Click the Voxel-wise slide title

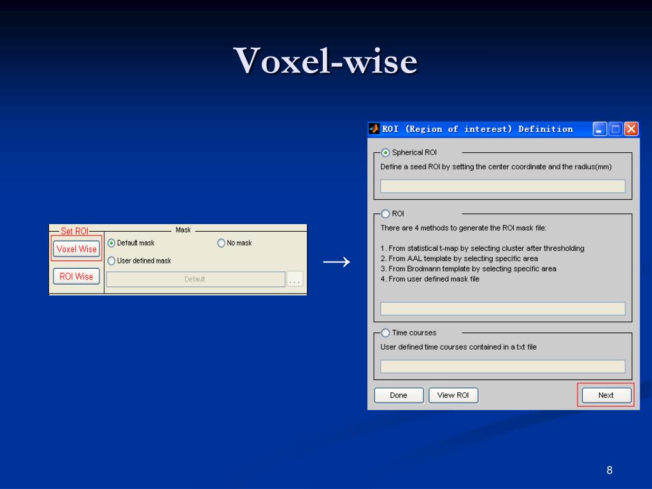325,60
